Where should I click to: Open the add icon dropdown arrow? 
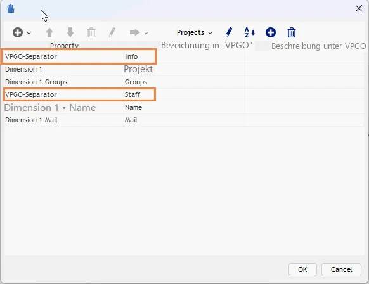click(x=29, y=33)
